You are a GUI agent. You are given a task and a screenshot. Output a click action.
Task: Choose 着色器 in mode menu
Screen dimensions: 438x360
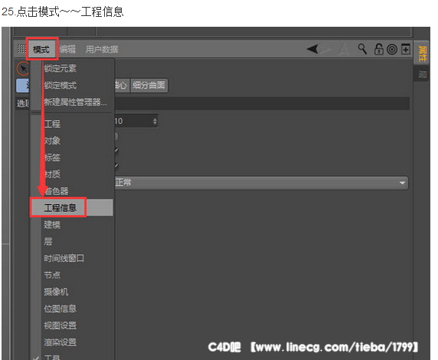click(x=56, y=191)
